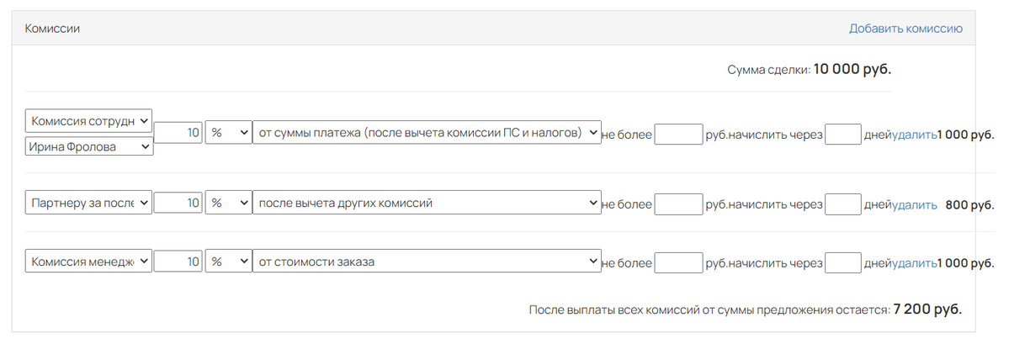Click 'удалить' for the employee commission row
1009x349 pixels.
pos(915,135)
